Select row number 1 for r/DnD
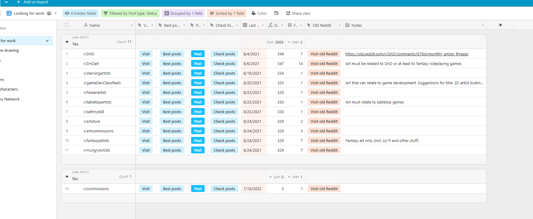The height and width of the screenshot is (219, 533). click(67, 54)
